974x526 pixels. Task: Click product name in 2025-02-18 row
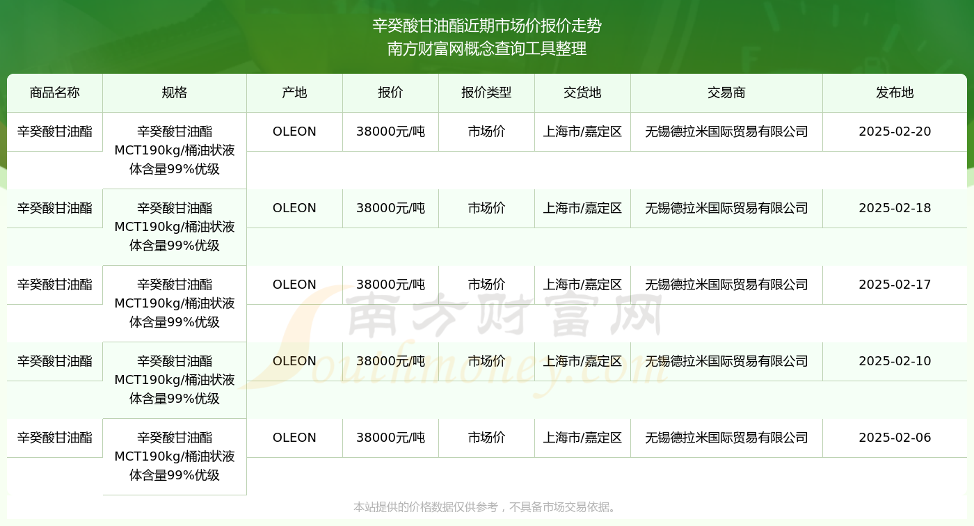coord(55,208)
